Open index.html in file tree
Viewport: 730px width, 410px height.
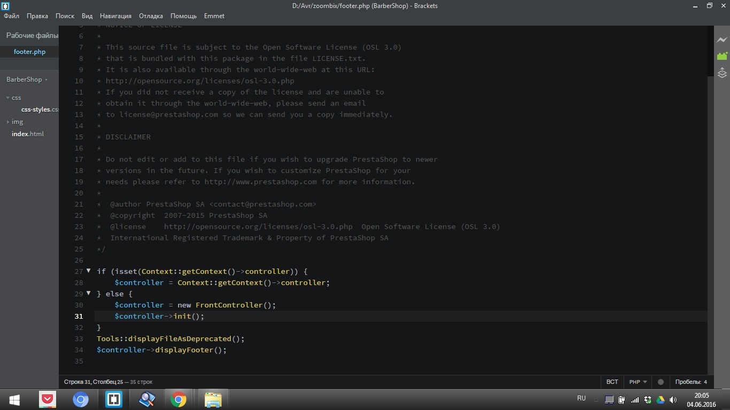(x=28, y=134)
